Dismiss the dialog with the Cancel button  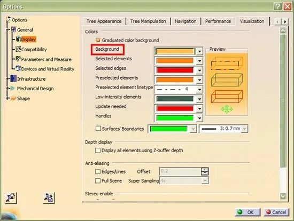[276, 212]
